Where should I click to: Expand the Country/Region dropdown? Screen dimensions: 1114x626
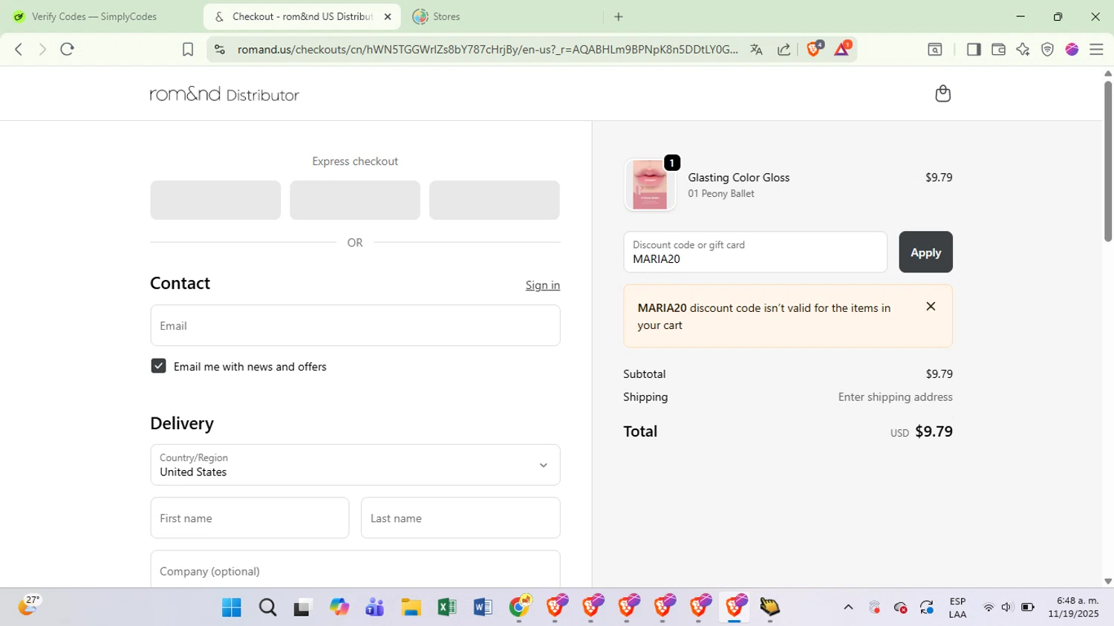(355, 465)
